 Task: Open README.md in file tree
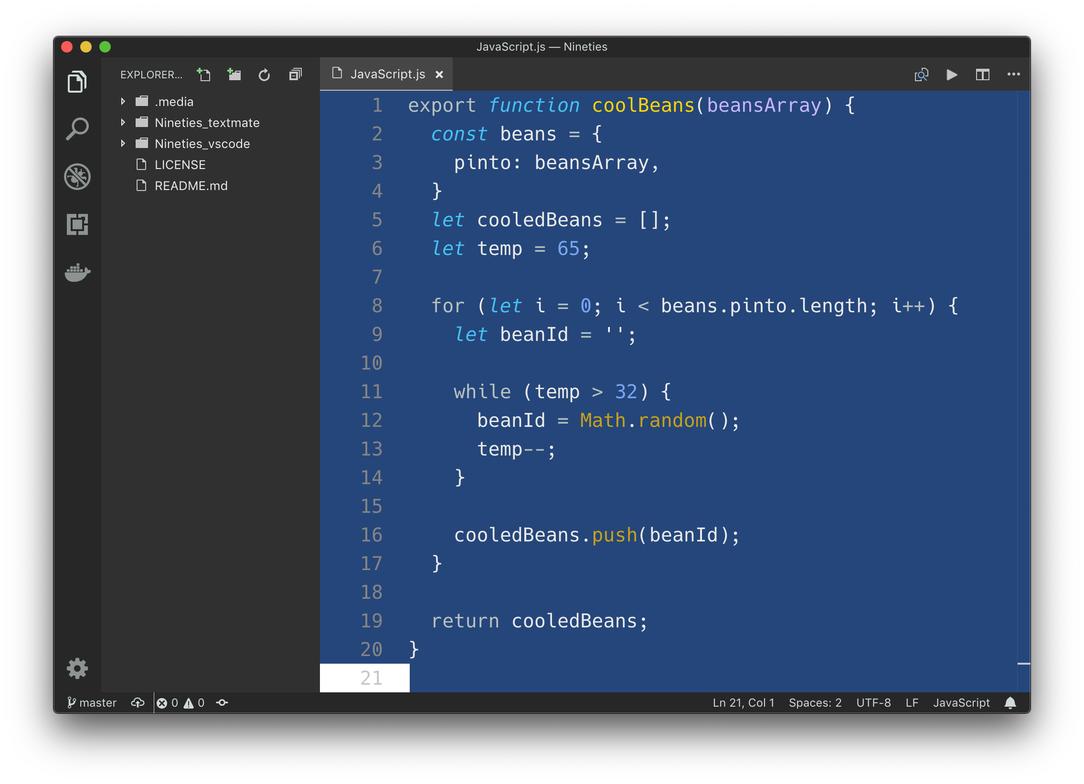click(191, 185)
